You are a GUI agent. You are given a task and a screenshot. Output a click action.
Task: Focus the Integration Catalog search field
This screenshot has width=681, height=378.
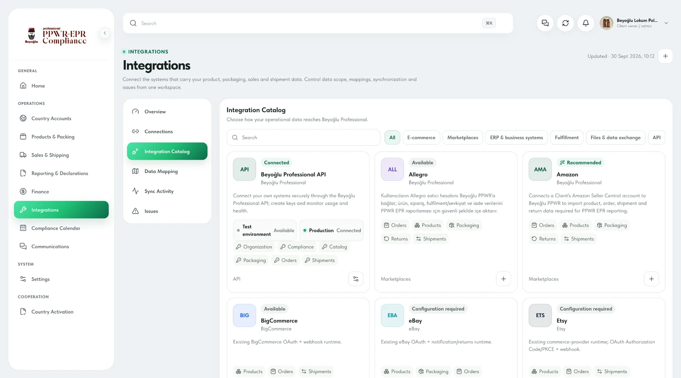303,138
